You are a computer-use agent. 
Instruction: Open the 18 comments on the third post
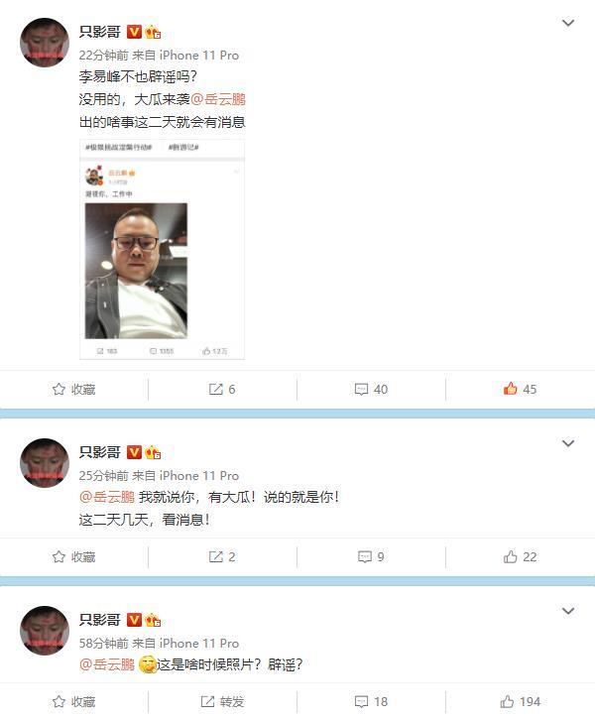[x=371, y=701]
